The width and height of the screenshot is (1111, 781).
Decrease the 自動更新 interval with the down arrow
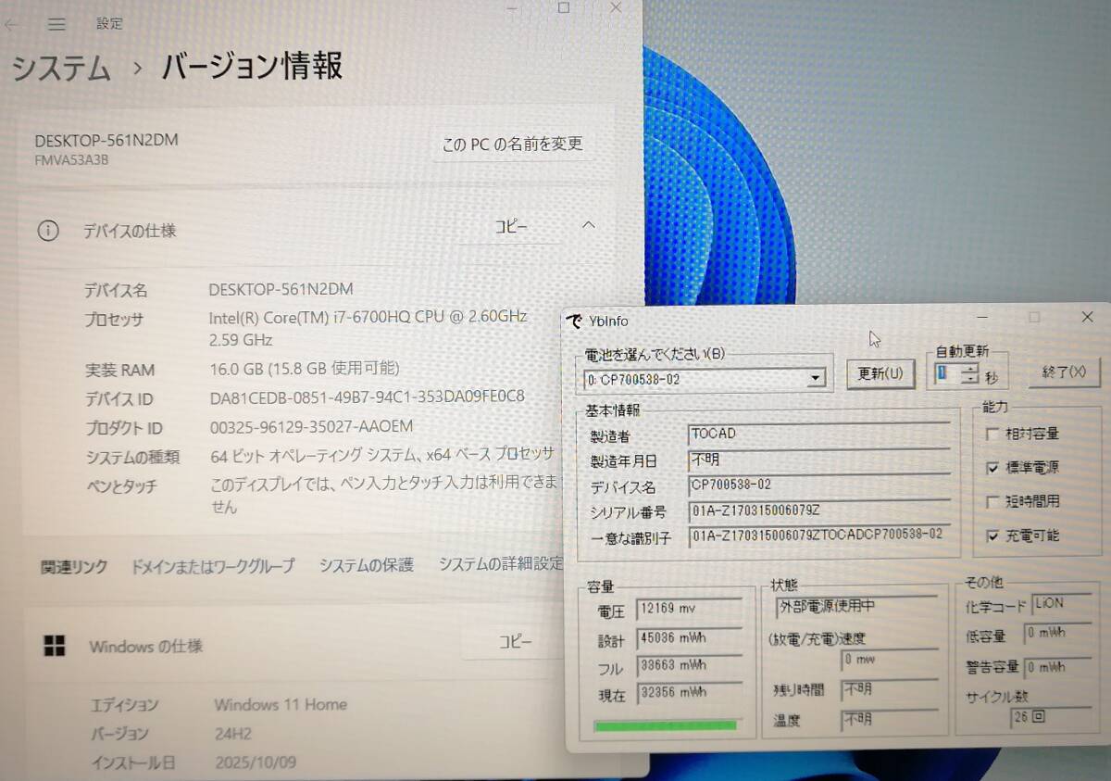[969, 379]
